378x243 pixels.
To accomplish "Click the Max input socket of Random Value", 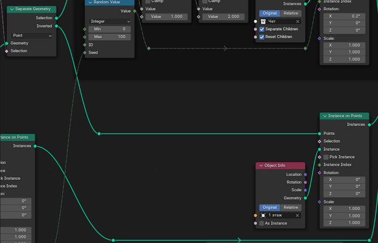I will (x=85, y=37).
